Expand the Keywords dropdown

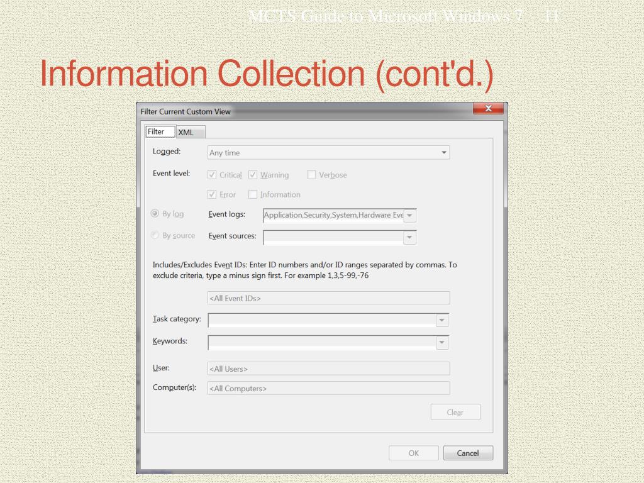click(442, 342)
